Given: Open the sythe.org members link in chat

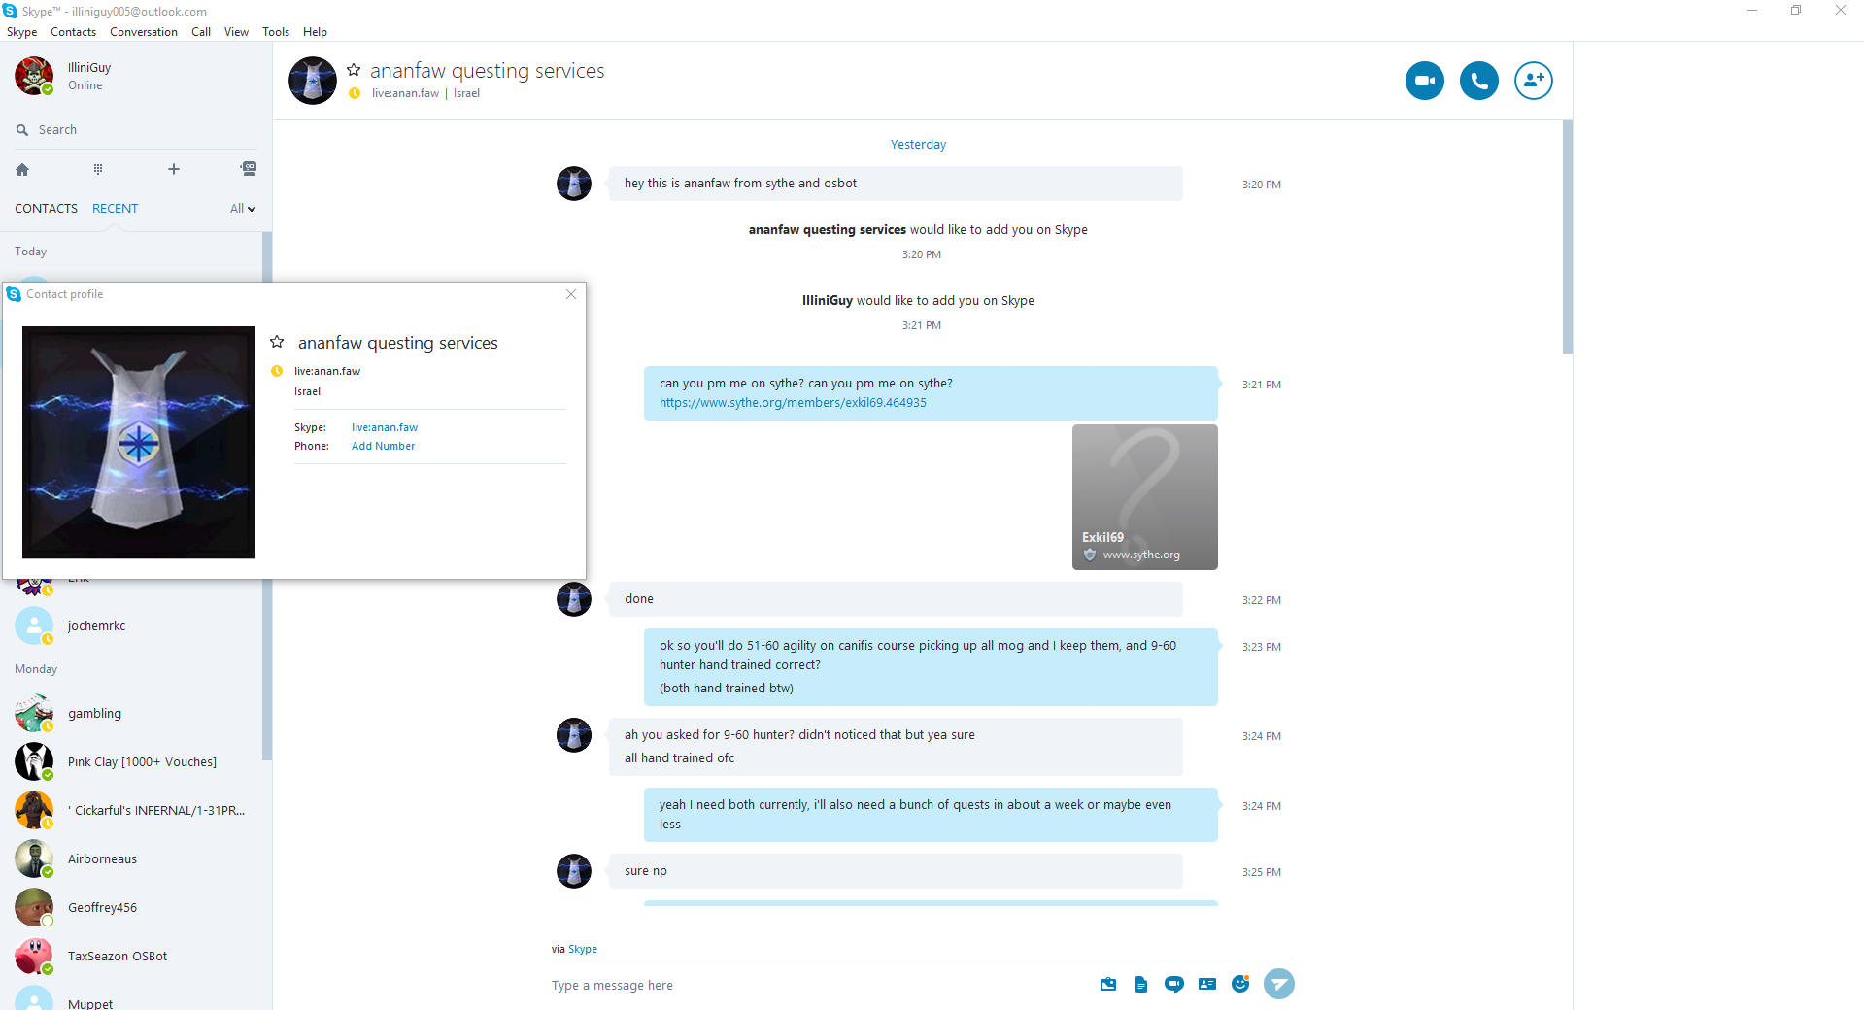Looking at the screenshot, I should click(x=793, y=403).
